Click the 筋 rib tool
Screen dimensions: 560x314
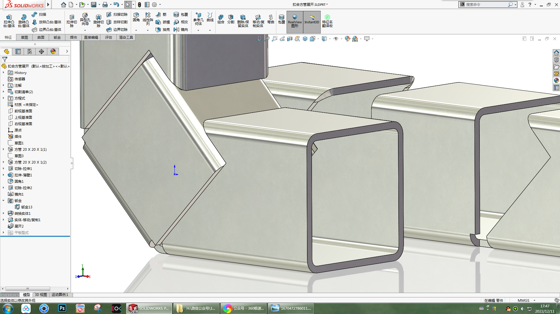pyautogui.click(x=161, y=14)
